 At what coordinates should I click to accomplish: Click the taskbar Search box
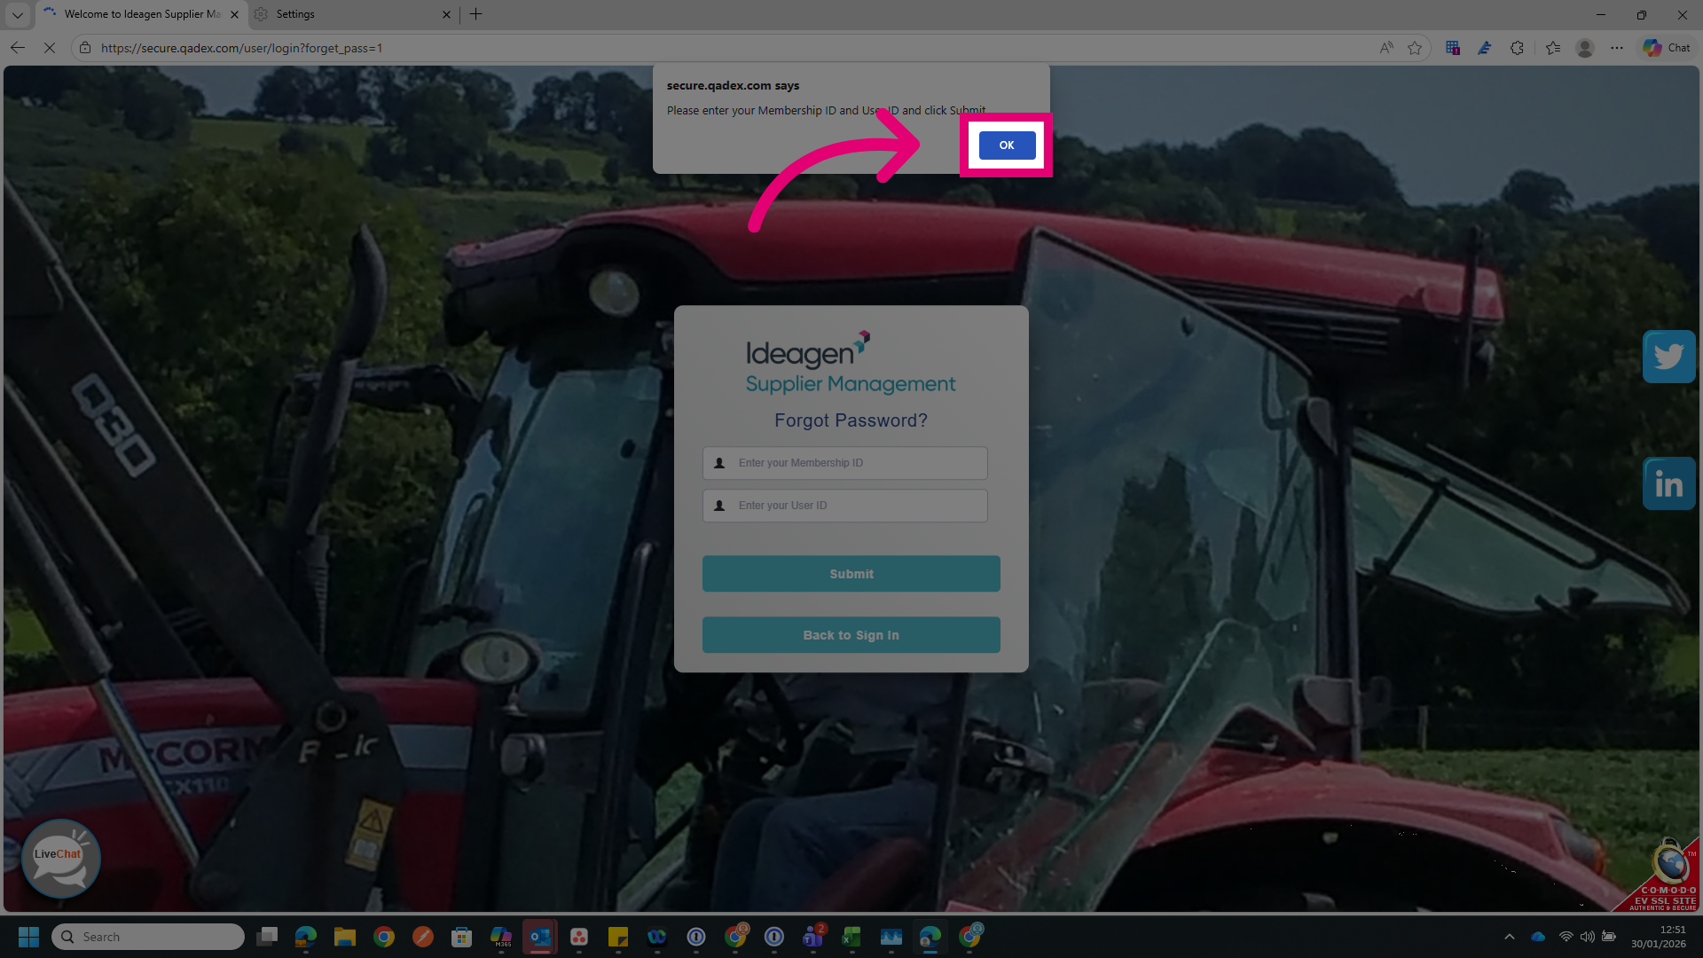(x=148, y=937)
